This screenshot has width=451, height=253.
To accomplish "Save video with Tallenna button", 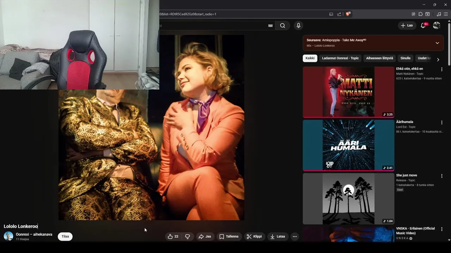I will point(229,236).
